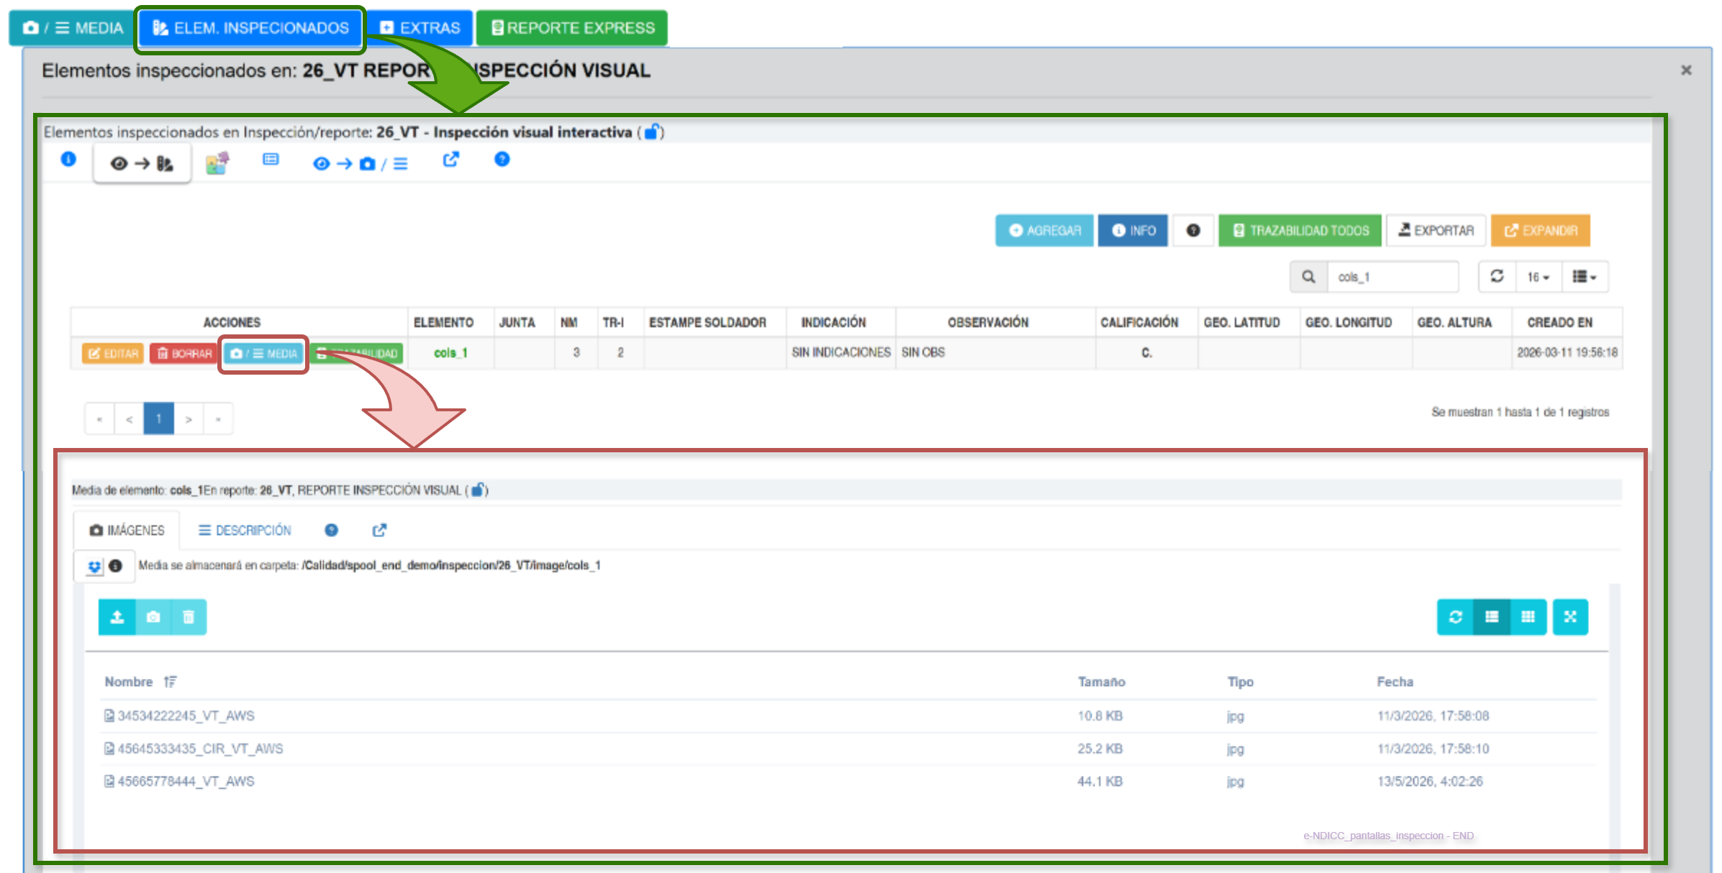Viewport: 1722px width, 873px height.
Task: Toggle the lock icon on the report title
Action: tap(652, 132)
